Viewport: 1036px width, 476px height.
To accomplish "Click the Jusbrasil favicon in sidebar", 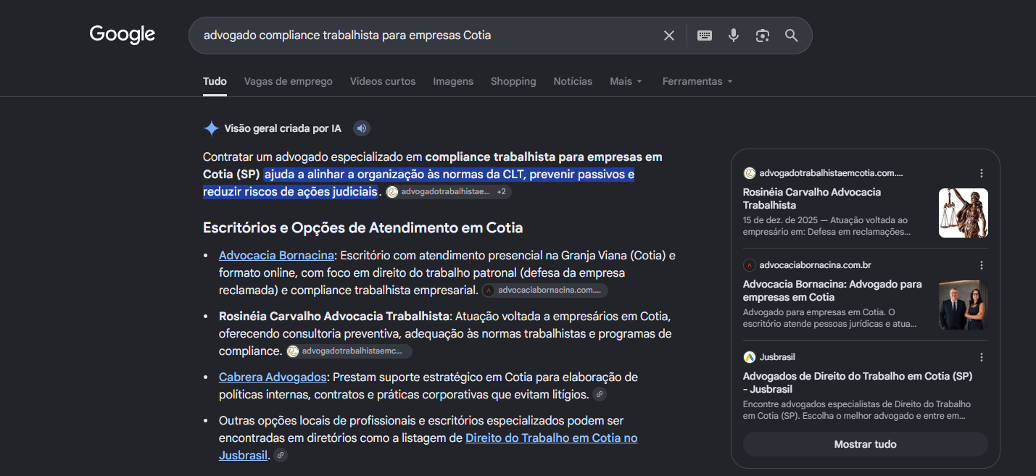I will point(750,357).
